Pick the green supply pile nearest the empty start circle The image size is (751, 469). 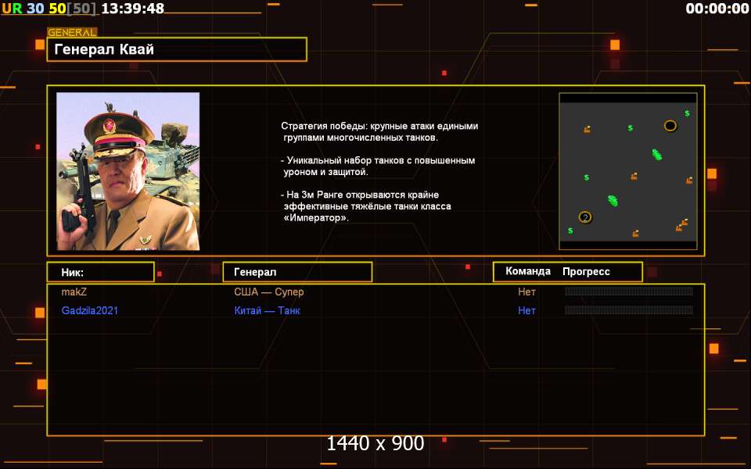[657, 155]
